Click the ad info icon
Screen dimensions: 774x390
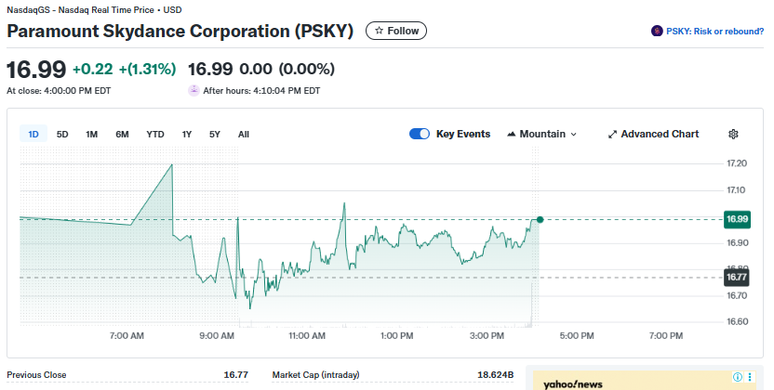pyautogui.click(x=738, y=377)
